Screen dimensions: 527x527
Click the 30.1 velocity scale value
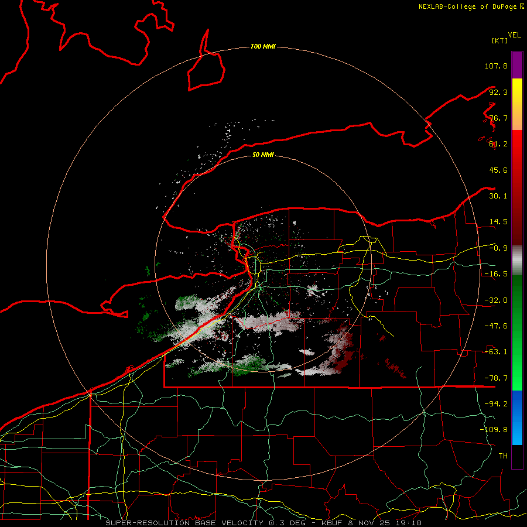pyautogui.click(x=498, y=196)
